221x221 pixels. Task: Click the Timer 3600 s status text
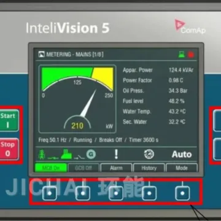pyautogui.click(x=144, y=140)
